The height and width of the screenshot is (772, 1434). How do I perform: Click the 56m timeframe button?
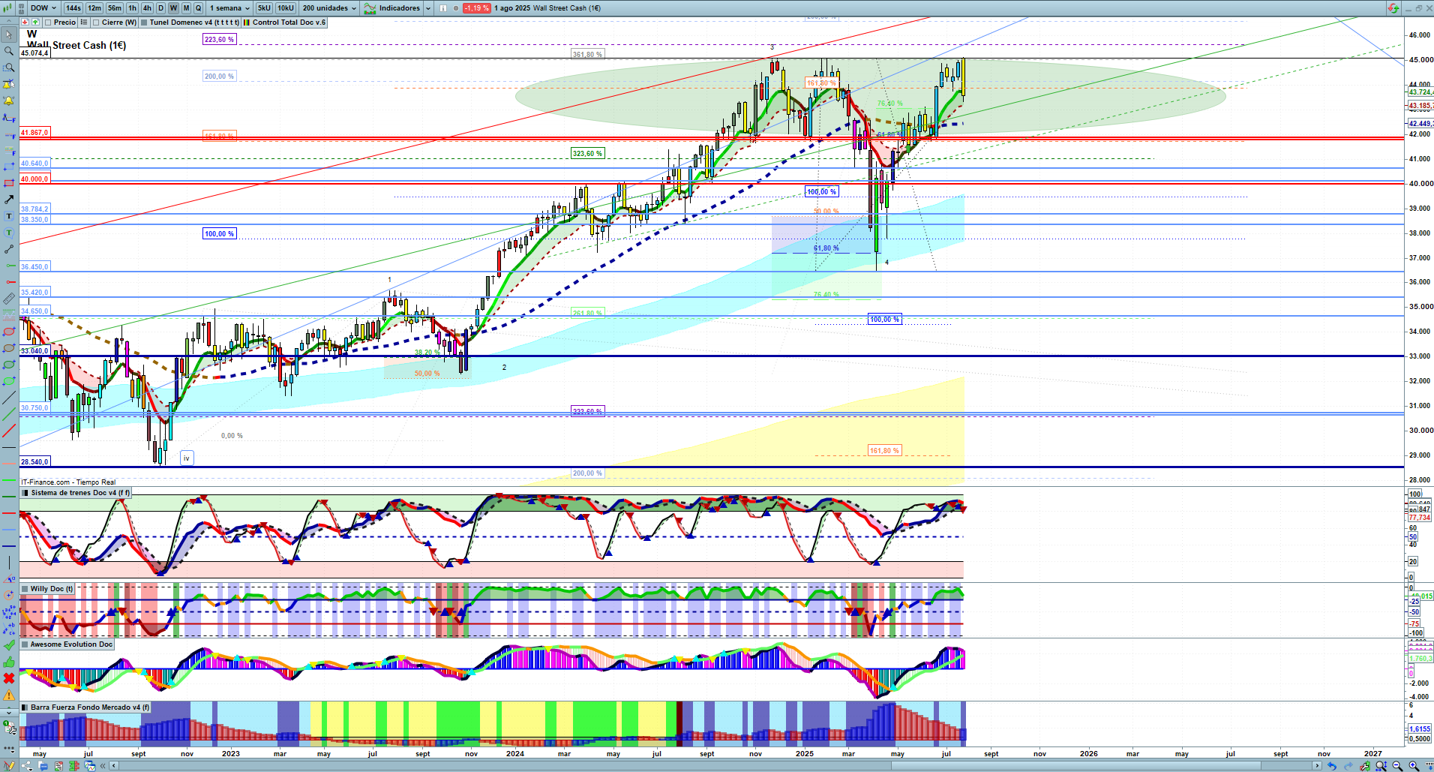click(x=115, y=8)
